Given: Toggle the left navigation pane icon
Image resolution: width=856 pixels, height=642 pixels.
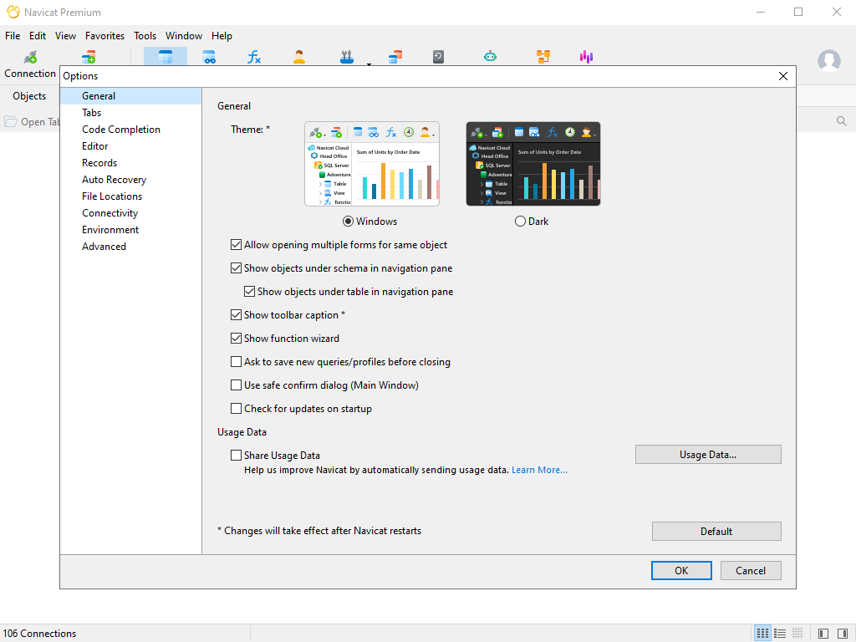Looking at the screenshot, I should tap(823, 634).
